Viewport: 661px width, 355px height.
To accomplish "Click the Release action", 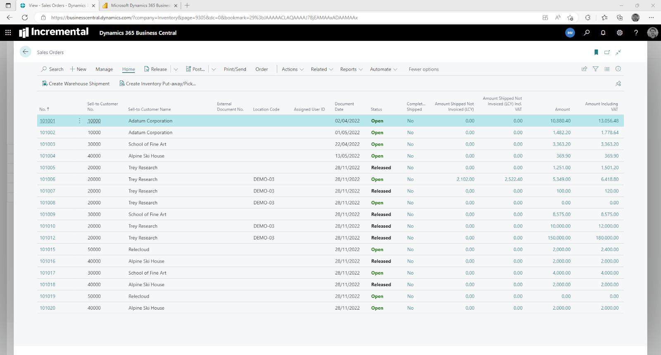I will point(155,69).
